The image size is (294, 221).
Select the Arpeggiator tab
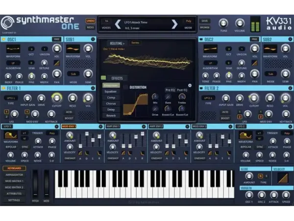(14, 175)
